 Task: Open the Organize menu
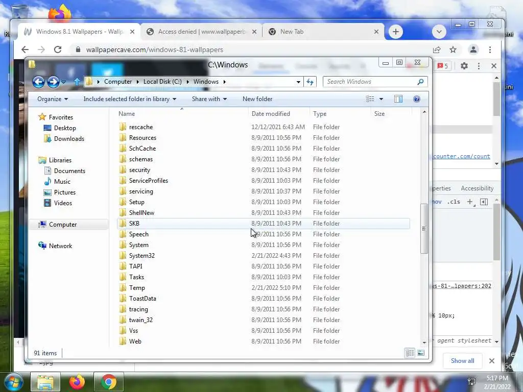tap(53, 99)
